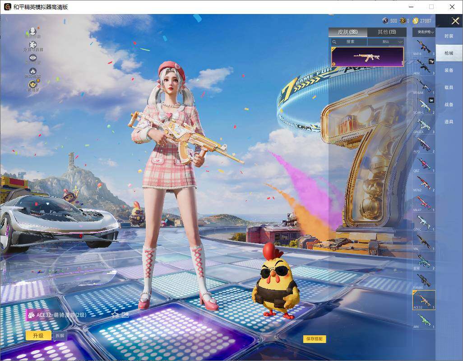This screenshot has width=463, height=361.
Task: Click the silver coin currency icon showing 900
Action: click(x=385, y=21)
